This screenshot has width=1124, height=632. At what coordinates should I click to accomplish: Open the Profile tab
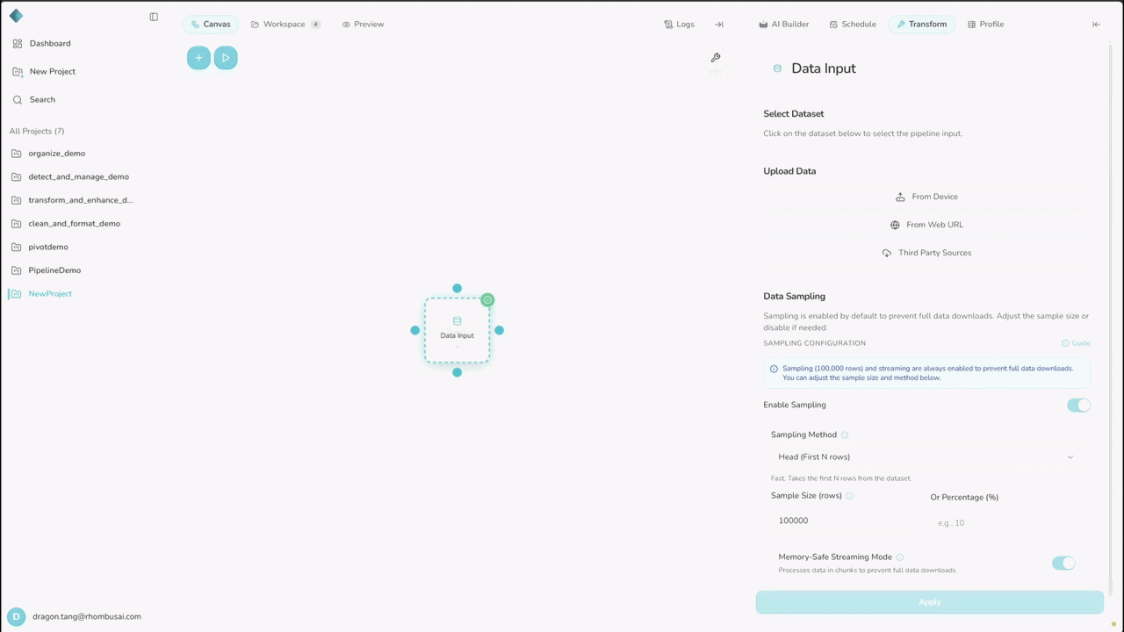[986, 25]
